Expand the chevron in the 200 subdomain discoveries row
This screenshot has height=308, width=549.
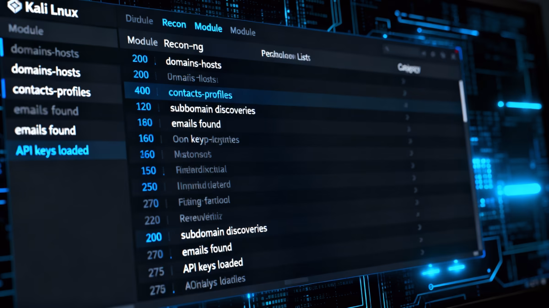click(420, 227)
